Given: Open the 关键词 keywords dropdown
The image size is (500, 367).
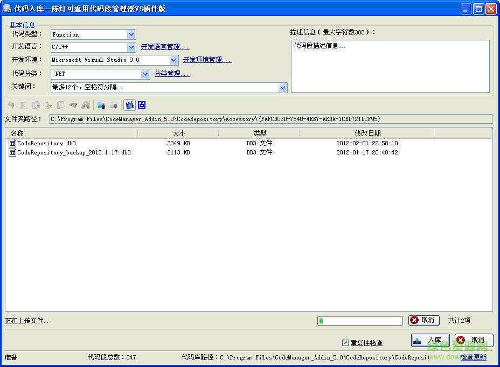Looking at the screenshot, I should 282,87.
